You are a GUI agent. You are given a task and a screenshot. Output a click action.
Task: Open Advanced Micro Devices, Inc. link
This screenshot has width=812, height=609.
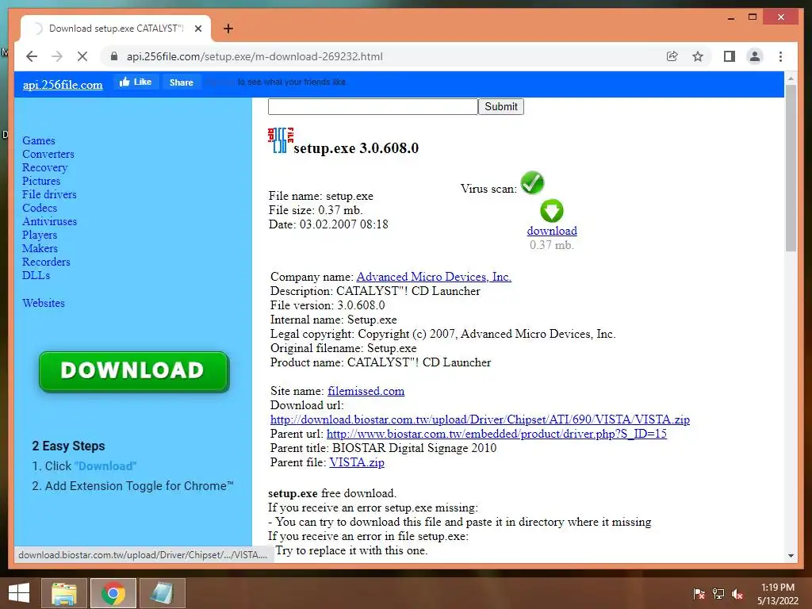point(434,277)
